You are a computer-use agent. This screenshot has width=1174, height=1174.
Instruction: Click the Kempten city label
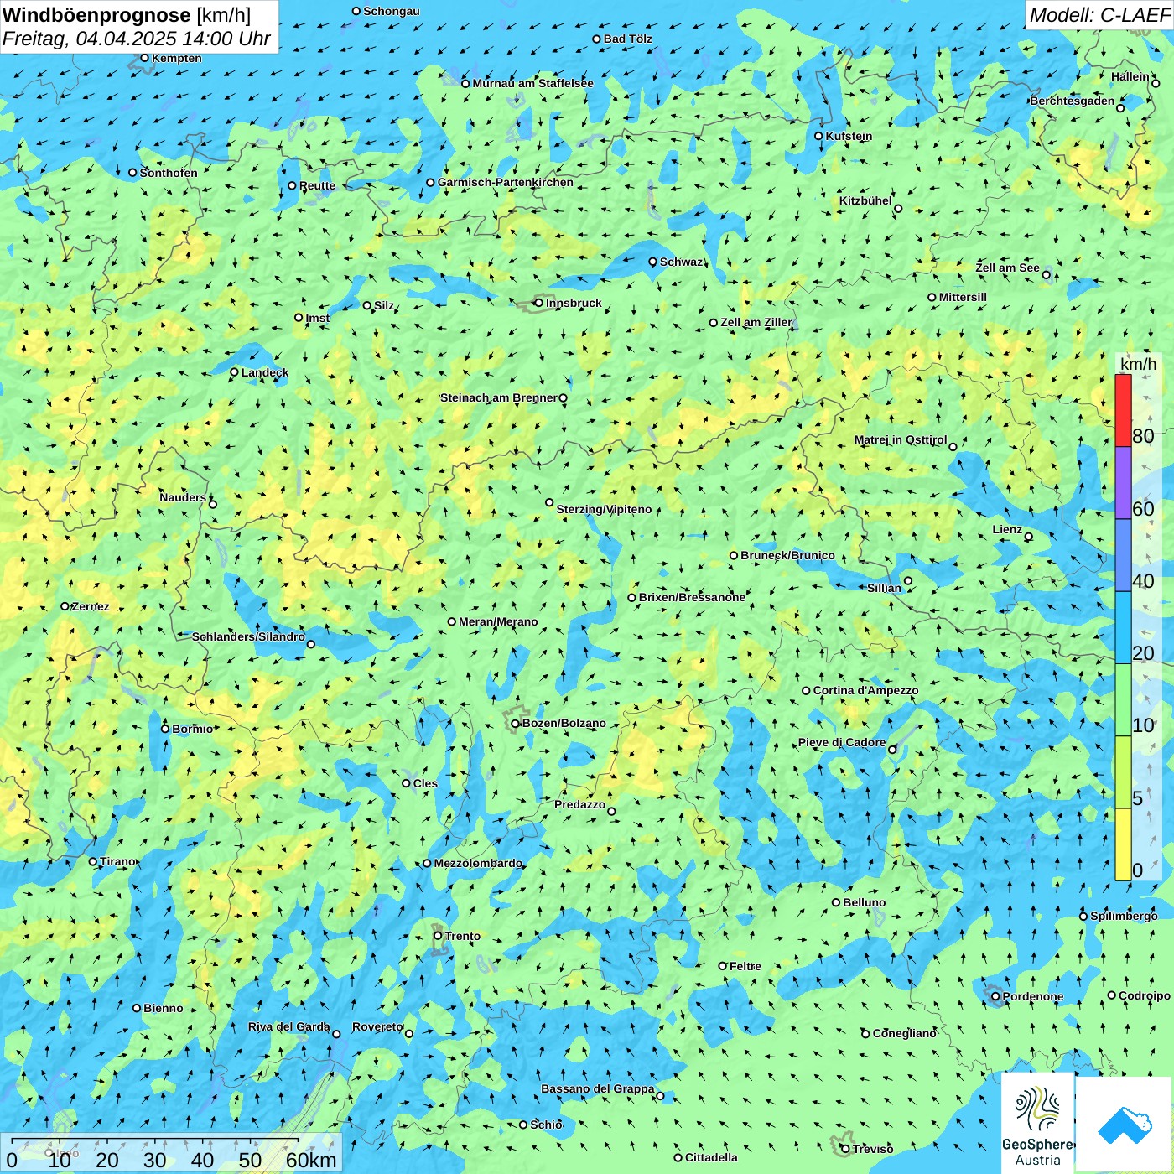point(176,58)
